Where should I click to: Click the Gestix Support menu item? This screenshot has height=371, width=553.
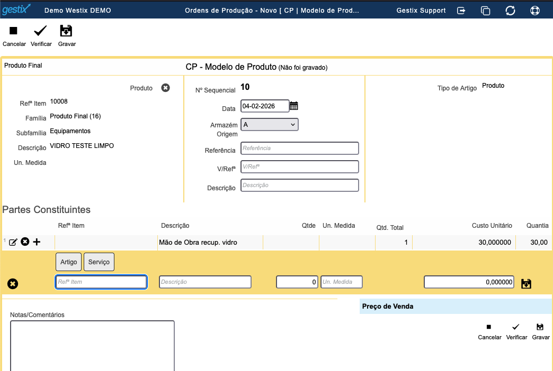pos(421,11)
